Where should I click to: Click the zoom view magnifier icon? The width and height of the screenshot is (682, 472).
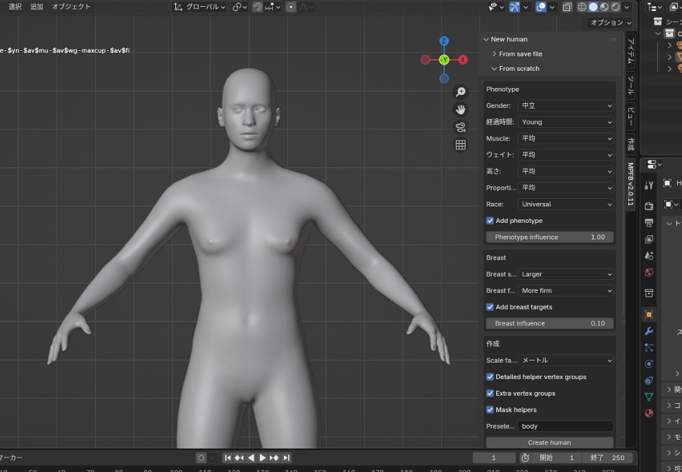(x=461, y=92)
